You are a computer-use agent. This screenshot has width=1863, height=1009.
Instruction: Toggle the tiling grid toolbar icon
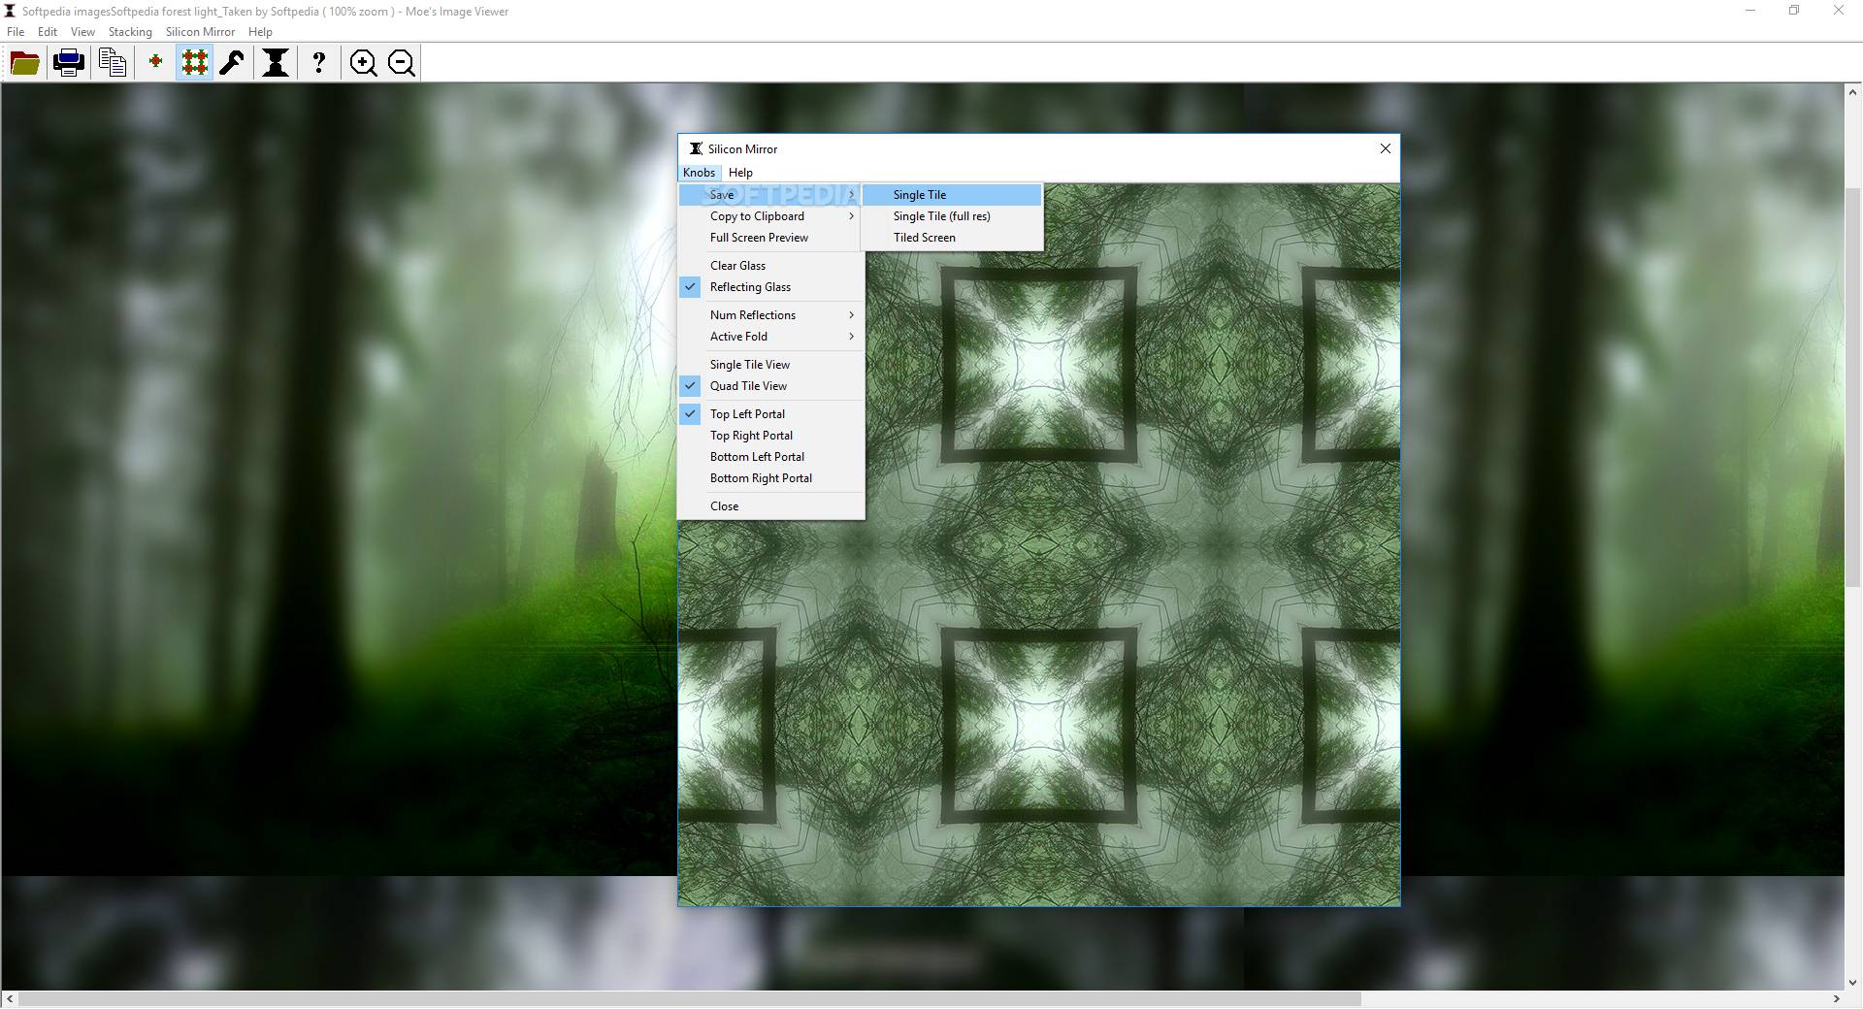click(x=195, y=63)
